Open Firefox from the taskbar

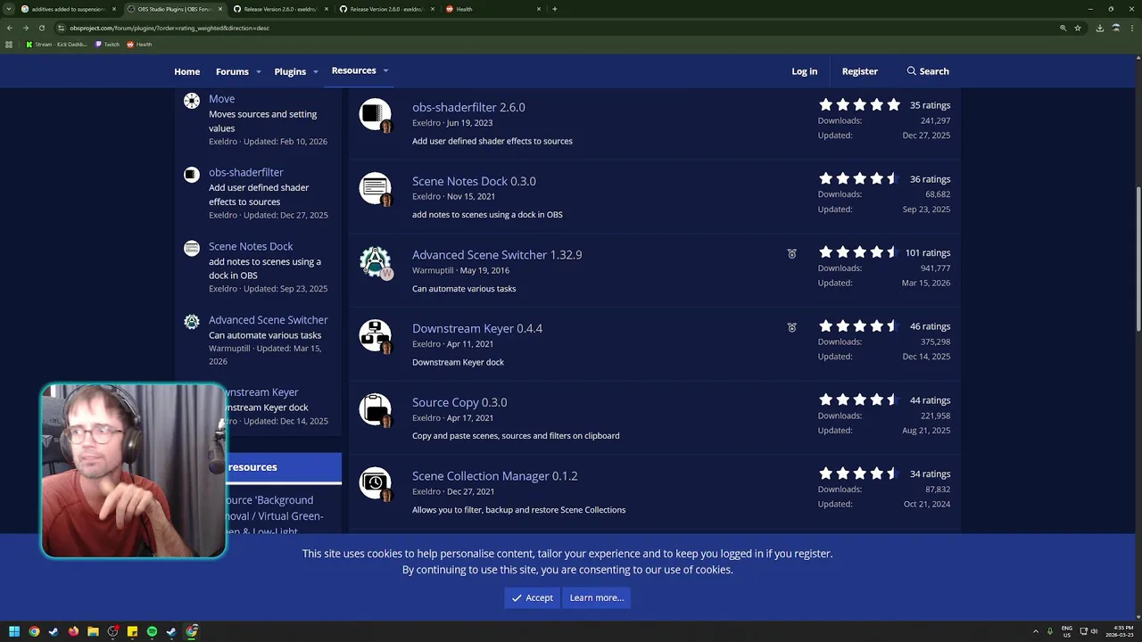pos(73,631)
